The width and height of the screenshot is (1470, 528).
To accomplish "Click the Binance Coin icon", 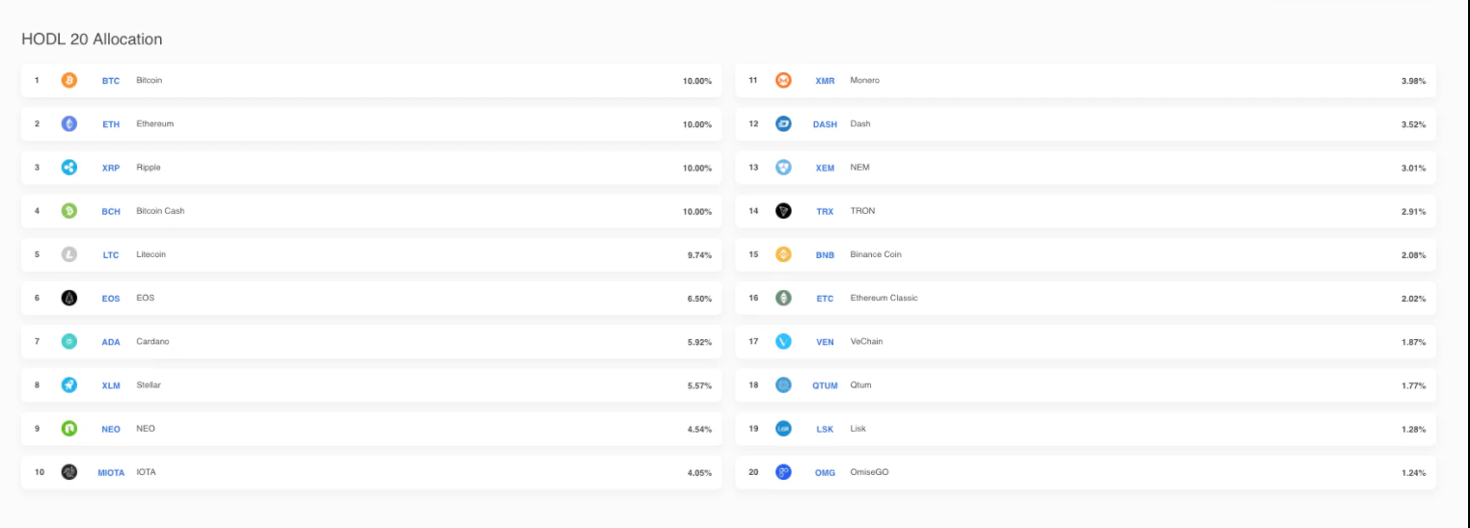I will tap(783, 254).
